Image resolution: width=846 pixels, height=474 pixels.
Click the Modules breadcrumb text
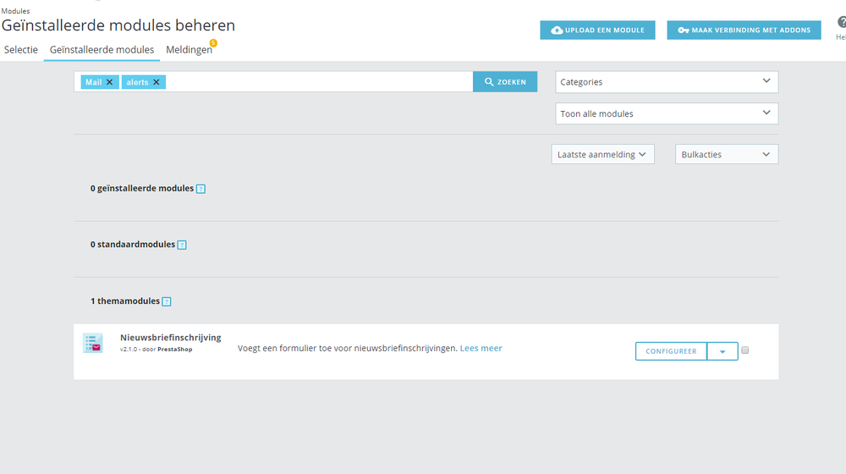coord(15,11)
